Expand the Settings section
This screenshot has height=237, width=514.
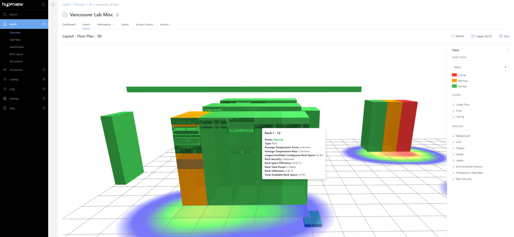click(x=44, y=98)
